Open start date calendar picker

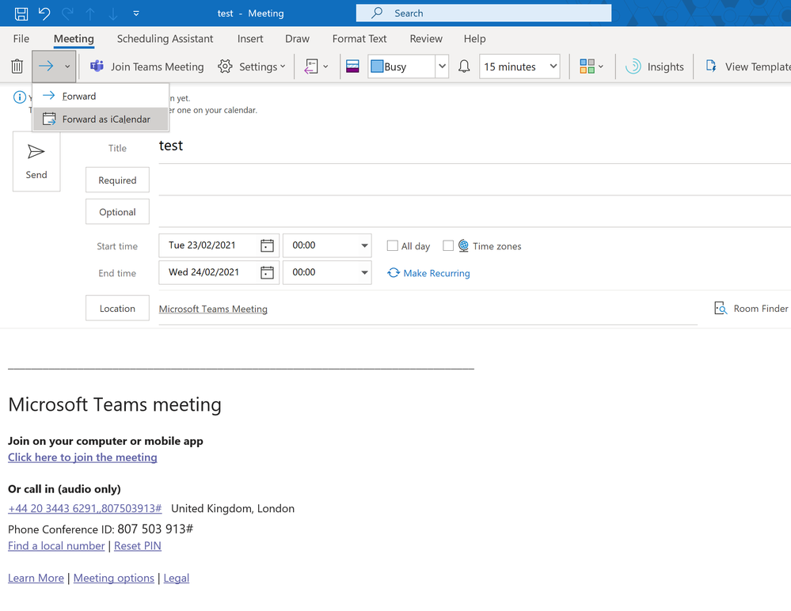tap(267, 245)
